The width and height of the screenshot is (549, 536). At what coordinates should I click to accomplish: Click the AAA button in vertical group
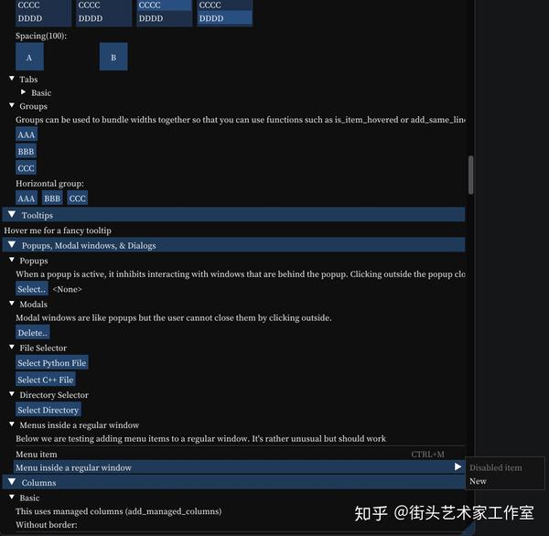click(27, 134)
